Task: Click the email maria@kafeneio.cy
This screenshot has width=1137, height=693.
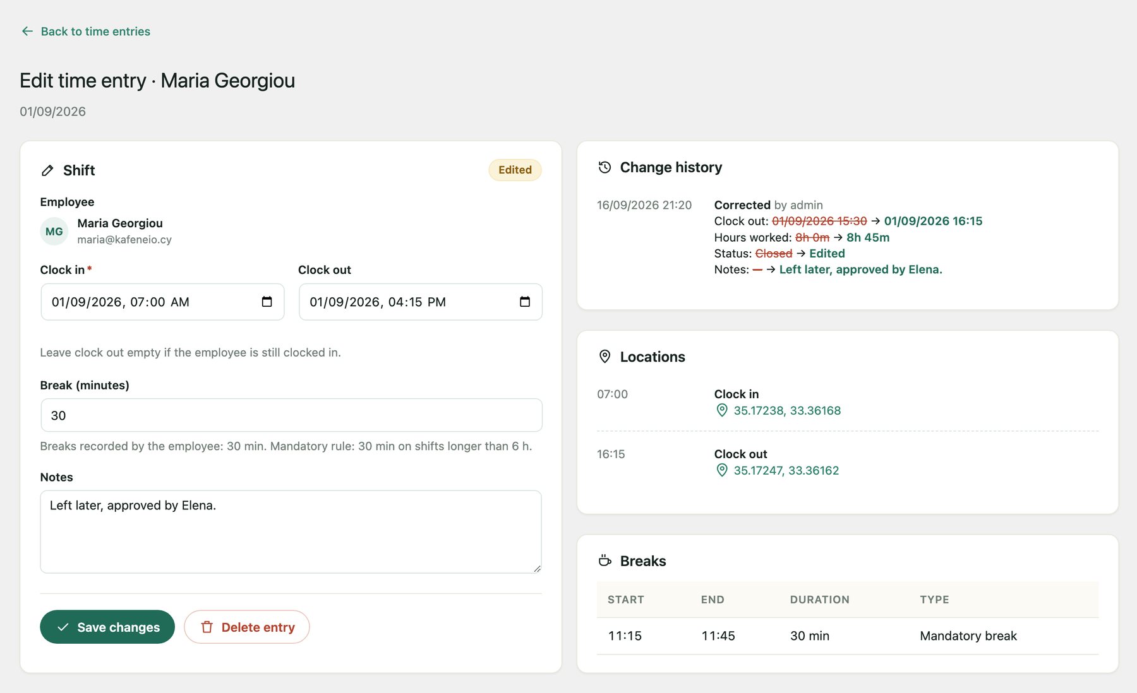Action: [124, 240]
